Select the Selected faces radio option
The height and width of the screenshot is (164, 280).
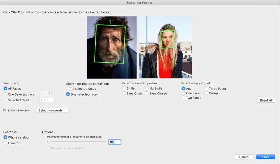(5, 100)
